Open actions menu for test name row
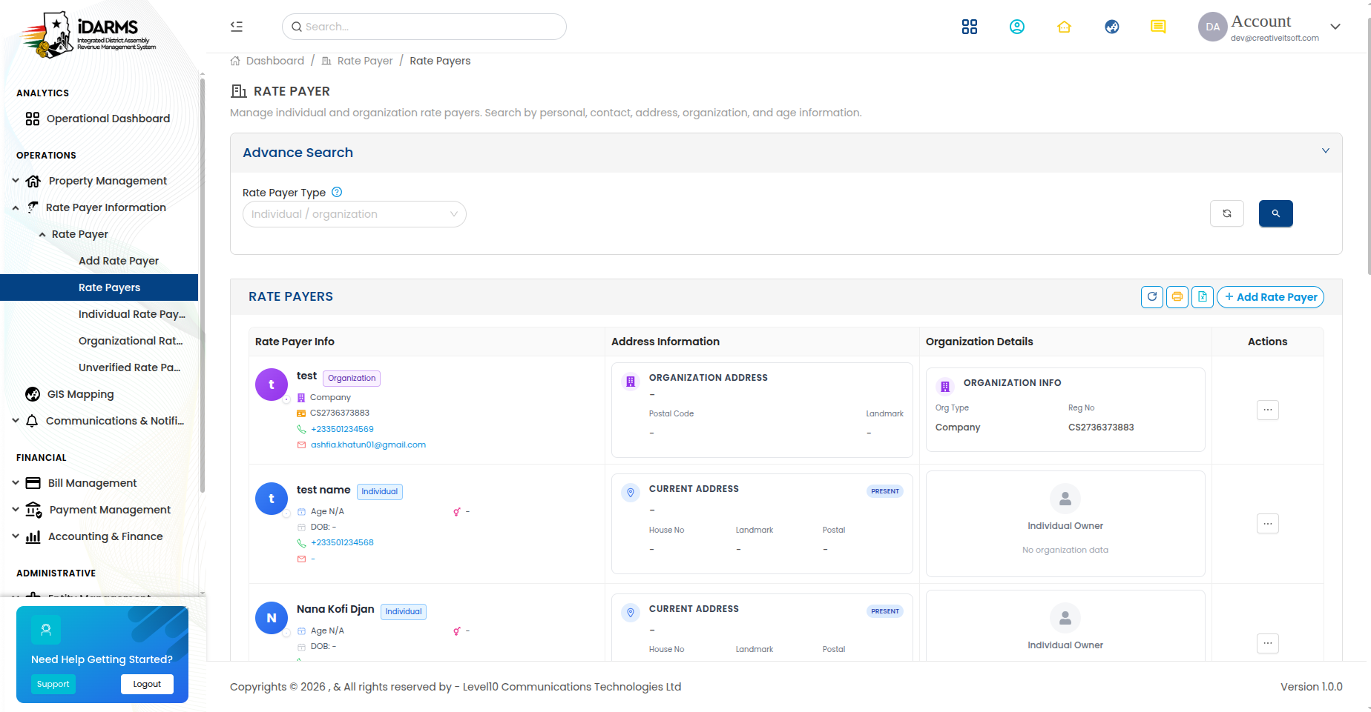1371x712 pixels. pyautogui.click(x=1268, y=524)
